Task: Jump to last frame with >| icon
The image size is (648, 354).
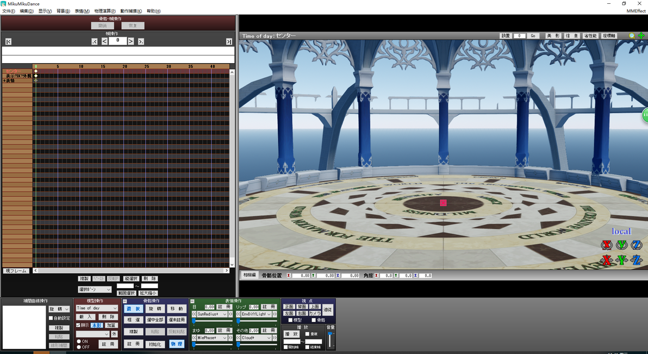Action: click(229, 41)
